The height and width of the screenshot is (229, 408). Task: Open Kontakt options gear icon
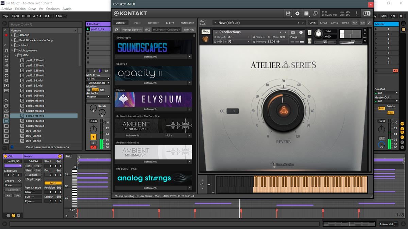tap(297, 14)
